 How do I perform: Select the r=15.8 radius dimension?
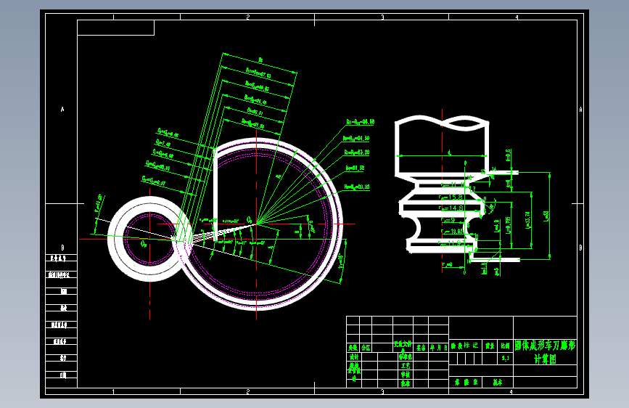(x=451, y=197)
